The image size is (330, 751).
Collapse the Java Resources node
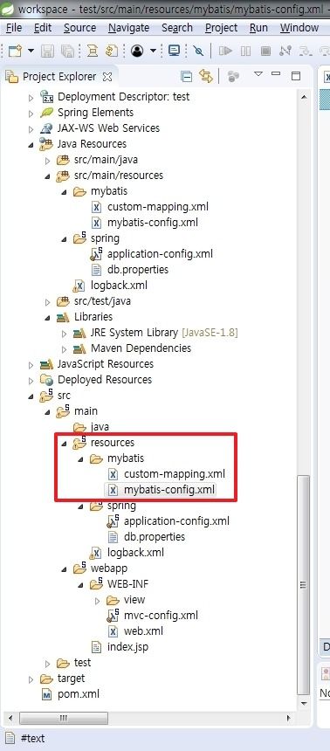click(31, 145)
